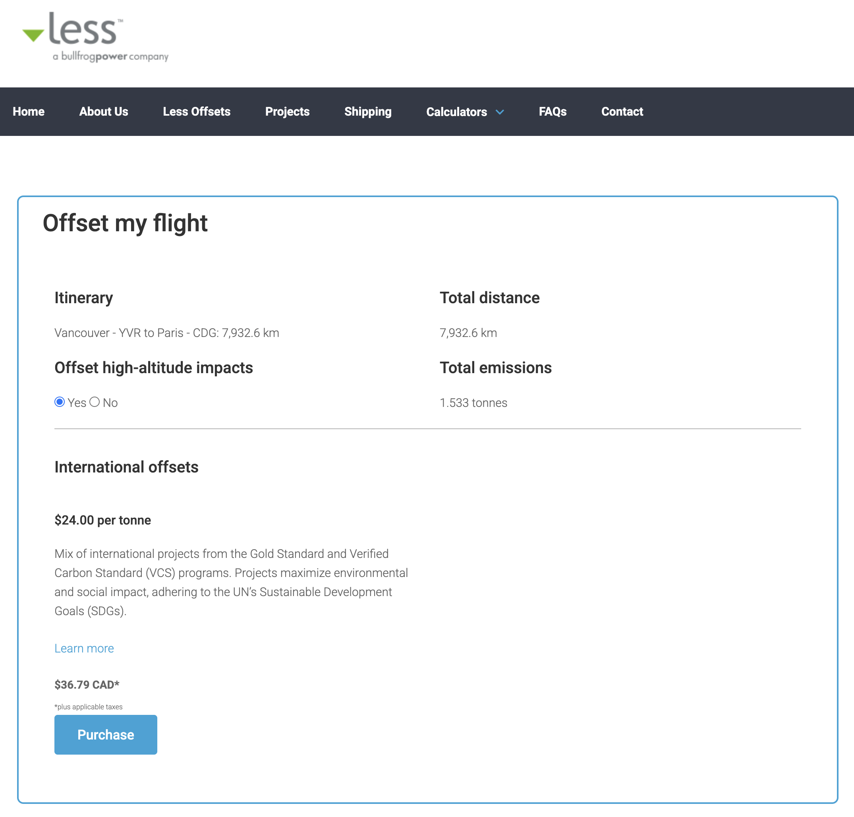Expand the Calculators menu

coord(465,112)
